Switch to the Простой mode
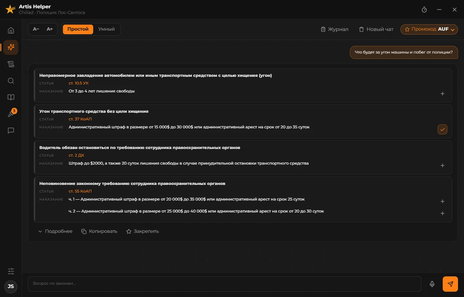Image resolution: width=464 pixels, height=297 pixels. coord(78,29)
